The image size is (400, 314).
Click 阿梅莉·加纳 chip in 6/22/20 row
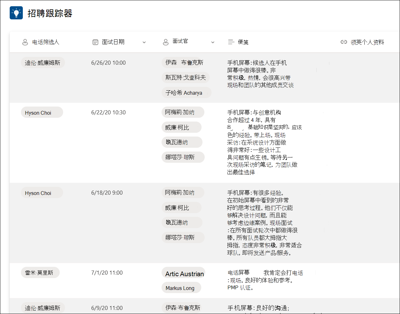(183, 112)
